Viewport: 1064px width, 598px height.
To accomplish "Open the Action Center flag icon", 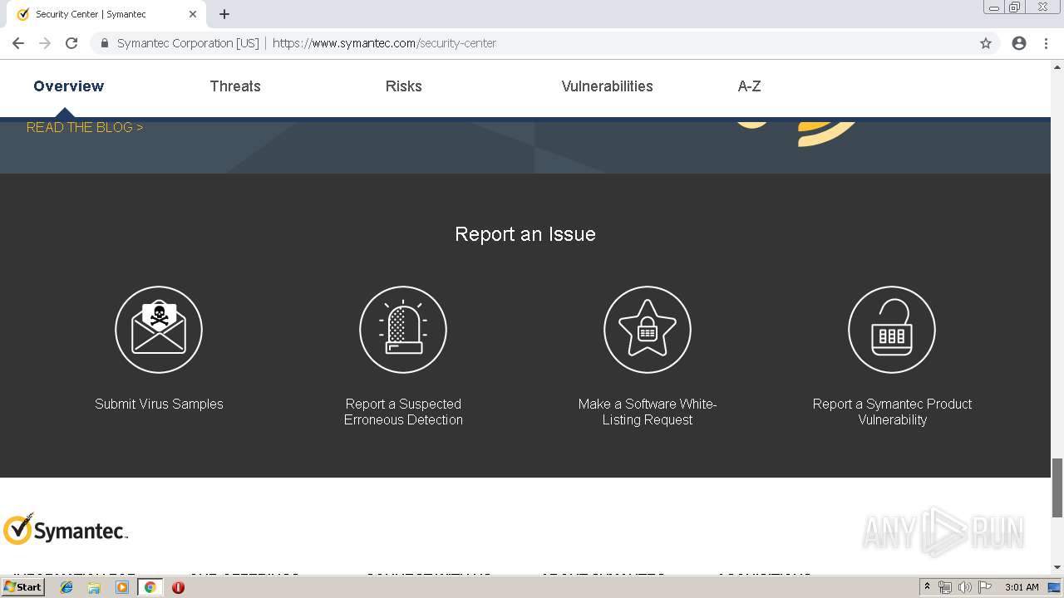I will click(x=985, y=587).
